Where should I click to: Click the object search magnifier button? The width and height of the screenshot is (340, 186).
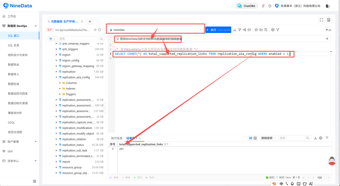pyautogui.click(x=101, y=39)
